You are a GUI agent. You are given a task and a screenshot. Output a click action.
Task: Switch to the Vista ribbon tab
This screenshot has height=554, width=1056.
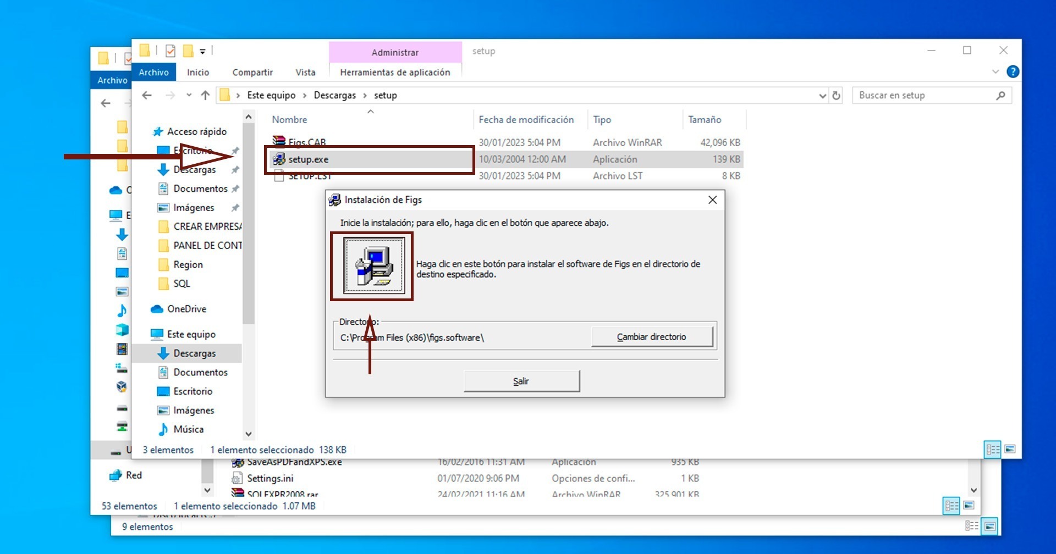(305, 72)
